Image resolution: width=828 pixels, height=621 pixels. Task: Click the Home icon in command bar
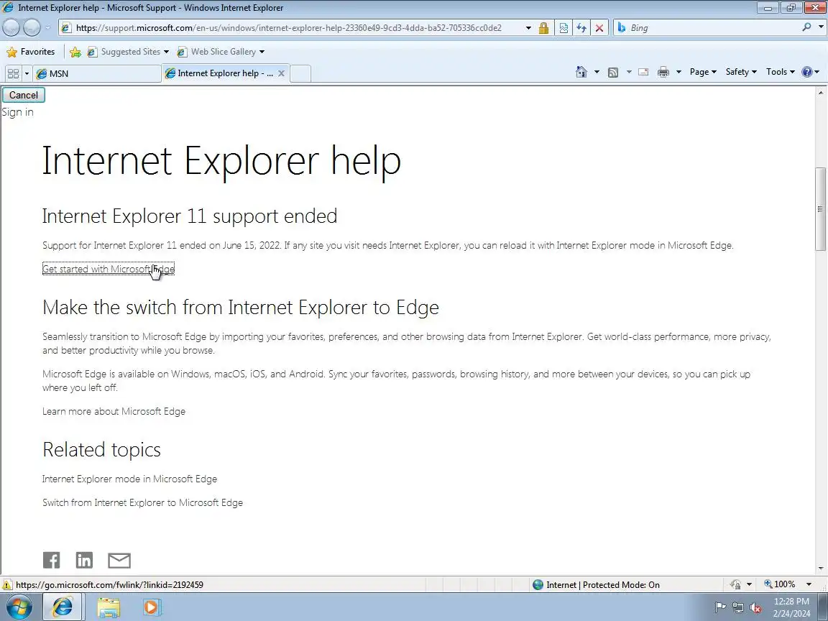point(581,72)
